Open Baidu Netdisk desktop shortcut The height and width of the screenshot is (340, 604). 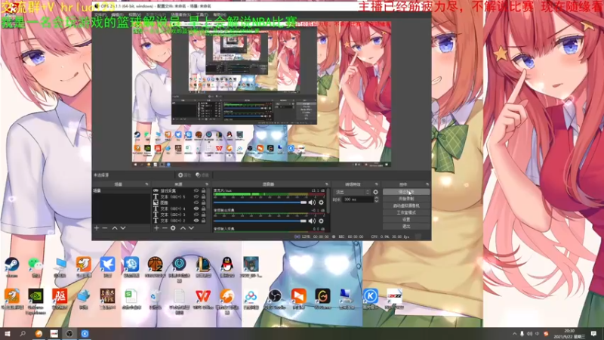(251, 298)
